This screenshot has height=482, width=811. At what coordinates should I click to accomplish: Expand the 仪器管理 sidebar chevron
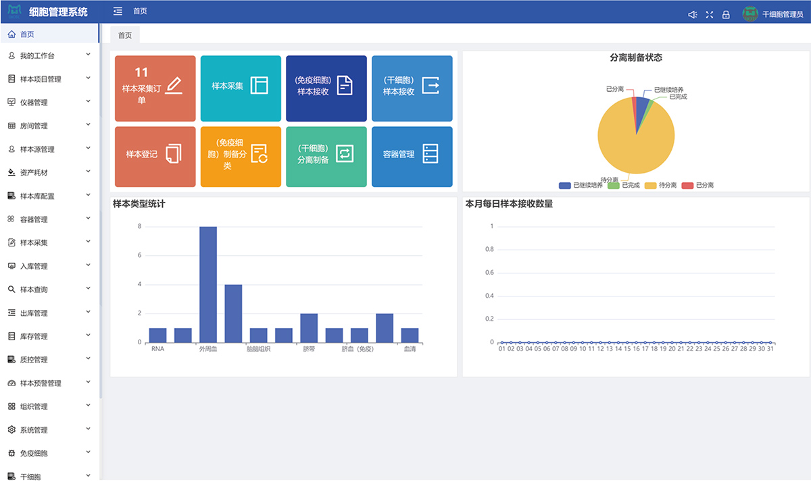[88, 102]
